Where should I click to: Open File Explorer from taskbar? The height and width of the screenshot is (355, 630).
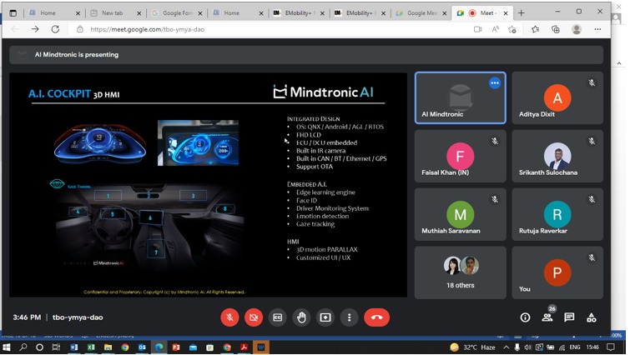point(108,347)
